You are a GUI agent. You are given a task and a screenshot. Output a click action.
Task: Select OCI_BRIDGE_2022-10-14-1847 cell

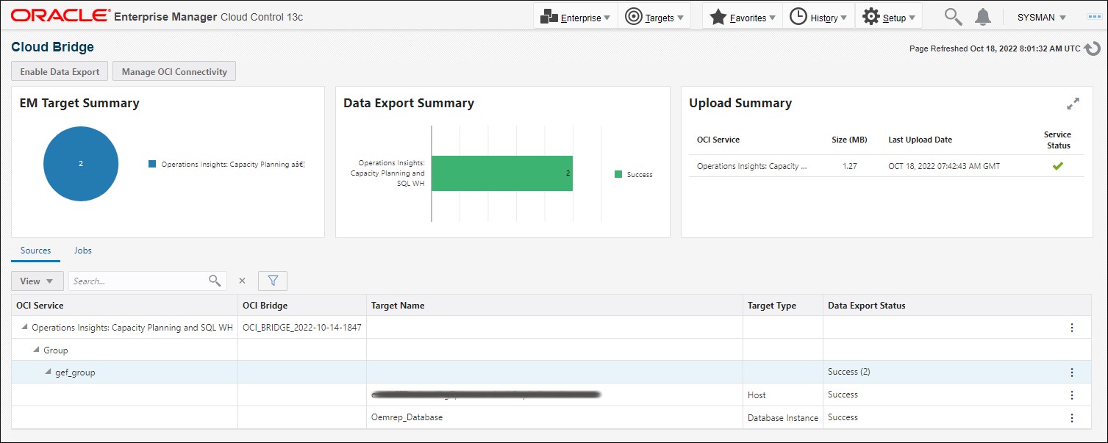[302, 328]
